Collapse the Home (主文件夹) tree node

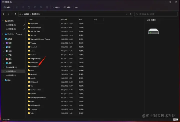pyautogui.click(x=3, y=21)
